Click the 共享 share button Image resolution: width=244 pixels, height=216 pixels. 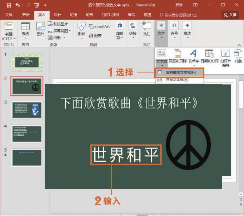click(x=230, y=15)
